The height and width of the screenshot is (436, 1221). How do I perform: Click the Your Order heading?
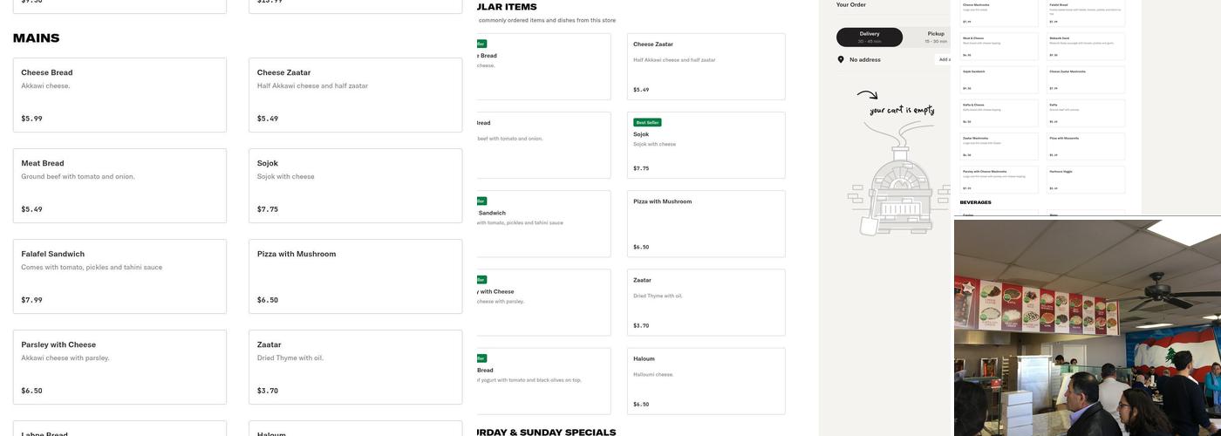click(850, 5)
